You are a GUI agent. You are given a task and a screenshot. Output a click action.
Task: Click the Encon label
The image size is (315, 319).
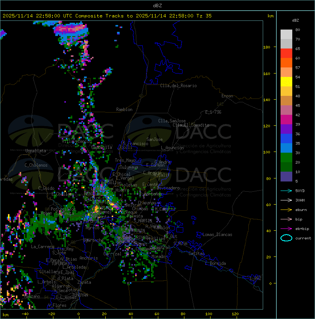[227, 96]
